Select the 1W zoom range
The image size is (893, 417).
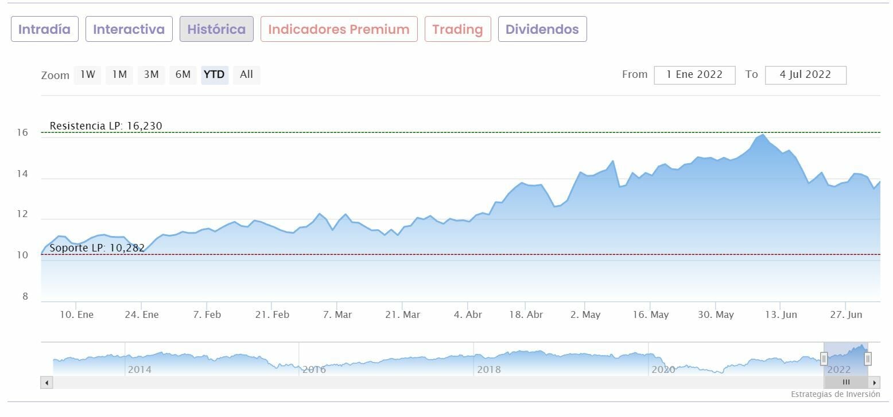(x=87, y=75)
